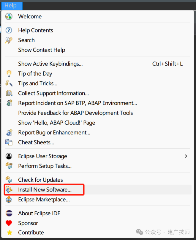Viewport: 196px width, 240px height.
Task: Click the About Eclipse IDE logo icon
Action: click(x=9, y=213)
